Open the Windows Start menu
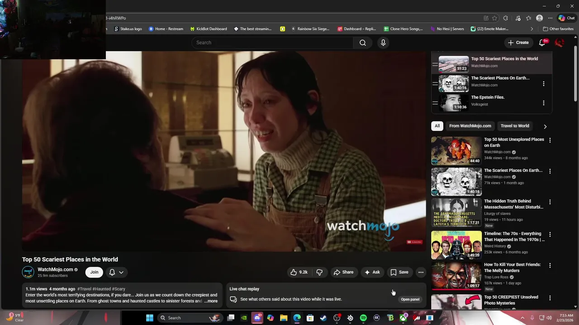 149,318
